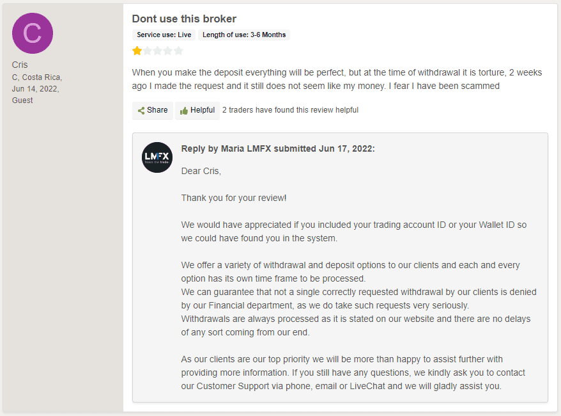Open the 'Dont use this broker' review title

[184, 19]
